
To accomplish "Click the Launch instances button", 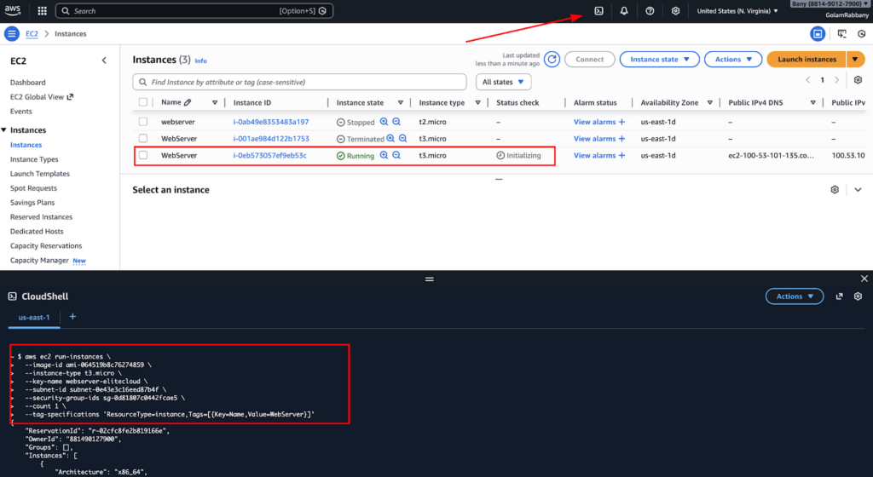I will click(807, 60).
